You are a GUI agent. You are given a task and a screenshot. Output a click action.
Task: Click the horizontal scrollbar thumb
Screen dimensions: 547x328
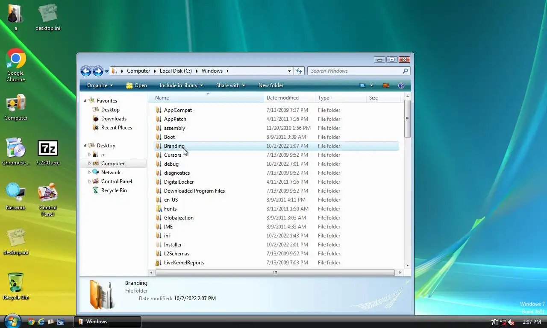[x=275, y=272]
